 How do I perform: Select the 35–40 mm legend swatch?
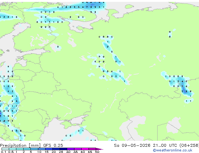[x=78, y=149]
